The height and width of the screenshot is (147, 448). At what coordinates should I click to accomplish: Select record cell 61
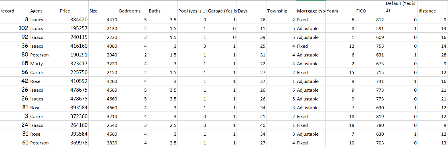[x=15, y=143]
